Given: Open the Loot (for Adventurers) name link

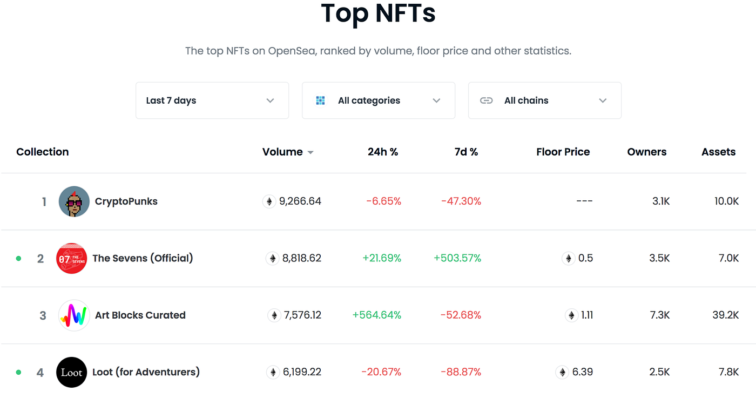Looking at the screenshot, I should 146,372.
